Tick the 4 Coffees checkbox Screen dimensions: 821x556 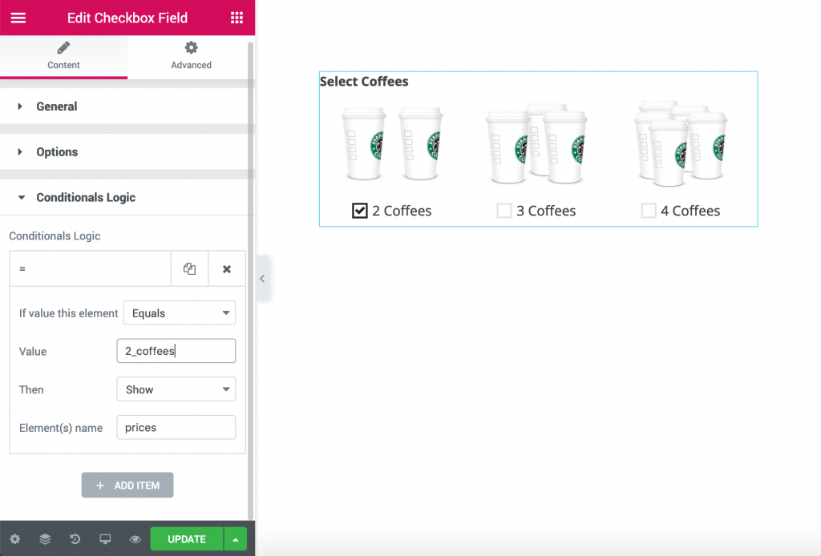click(649, 210)
